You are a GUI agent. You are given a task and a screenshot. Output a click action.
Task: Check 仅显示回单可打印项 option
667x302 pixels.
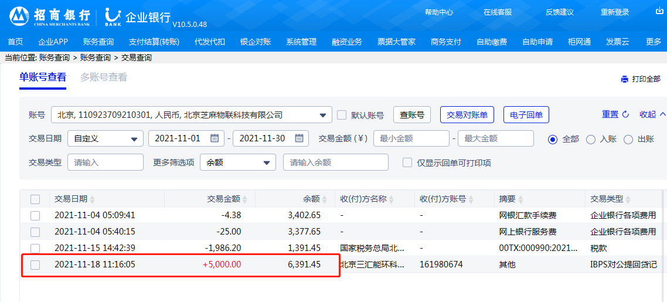click(x=407, y=162)
